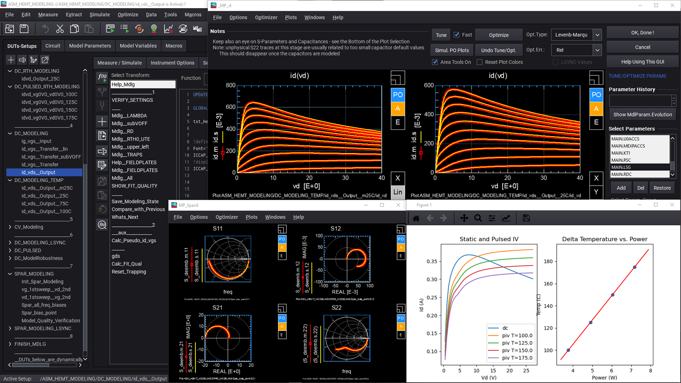Click the Copy icon in the top toolbar

pos(74,29)
